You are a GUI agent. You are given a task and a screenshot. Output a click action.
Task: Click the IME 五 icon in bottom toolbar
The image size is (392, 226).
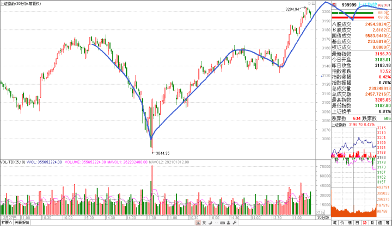coord(198,223)
